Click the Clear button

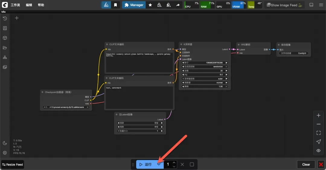click(306, 164)
